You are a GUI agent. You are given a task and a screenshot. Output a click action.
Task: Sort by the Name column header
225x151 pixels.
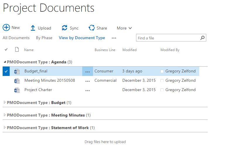[x=29, y=50]
